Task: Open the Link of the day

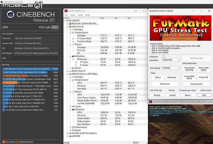Action: click(x=156, y=90)
